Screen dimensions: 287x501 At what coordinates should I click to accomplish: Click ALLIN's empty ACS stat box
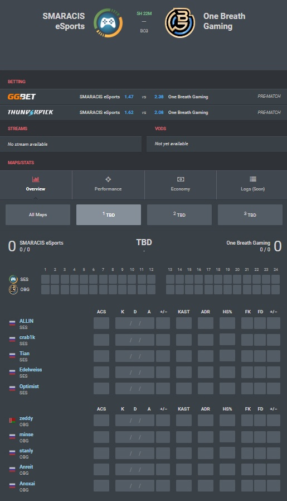pos(101,323)
